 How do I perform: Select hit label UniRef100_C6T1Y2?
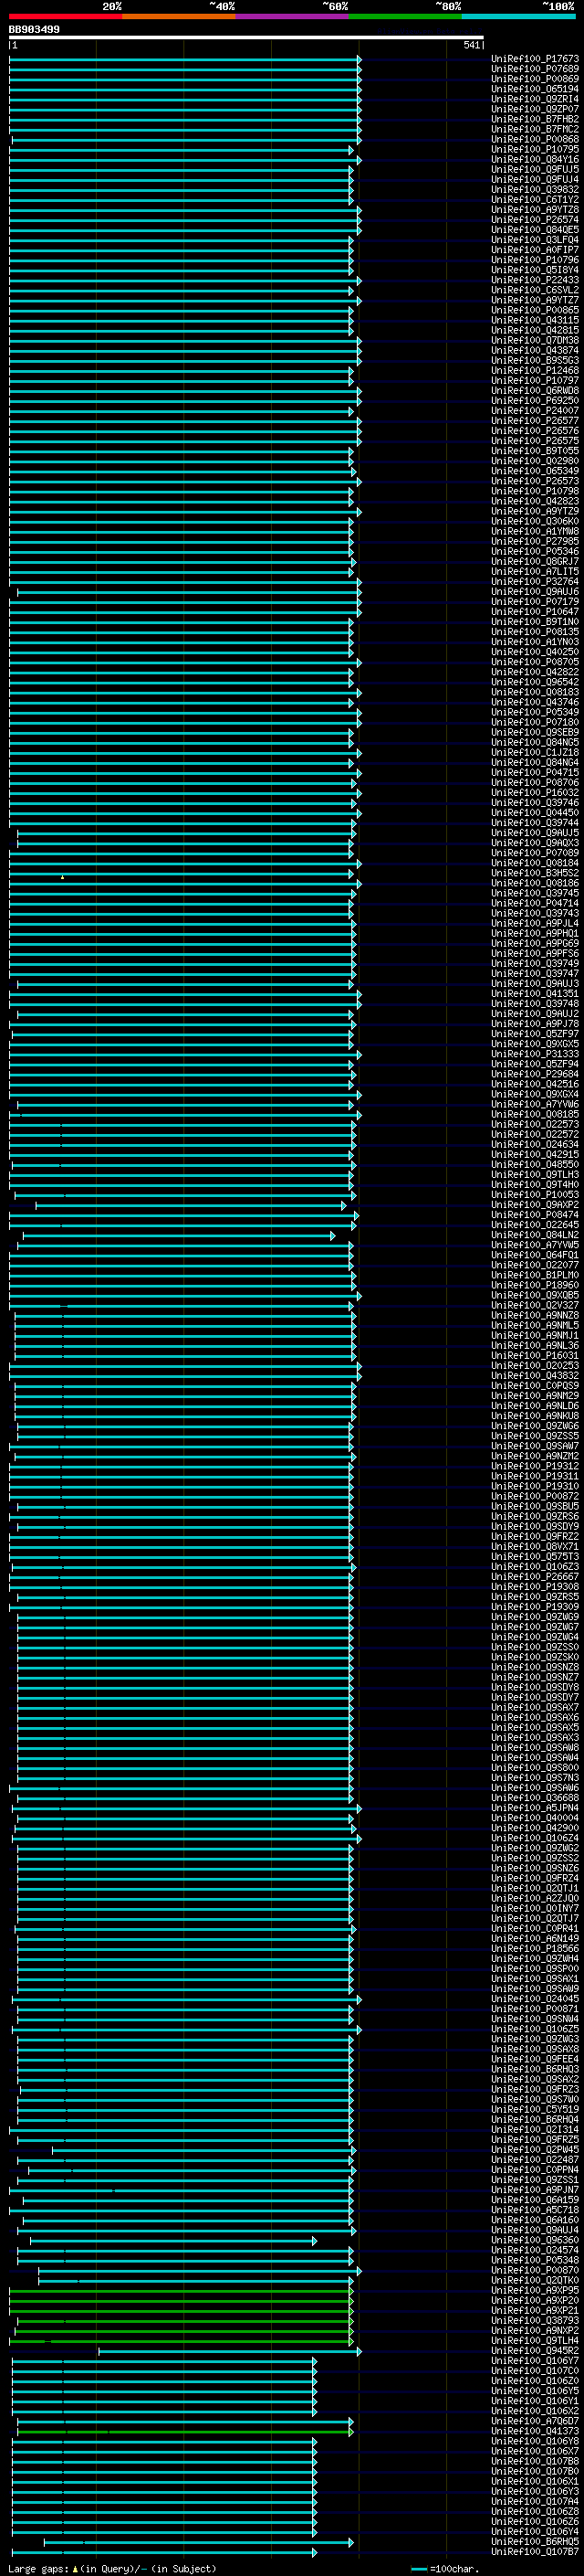point(535,200)
